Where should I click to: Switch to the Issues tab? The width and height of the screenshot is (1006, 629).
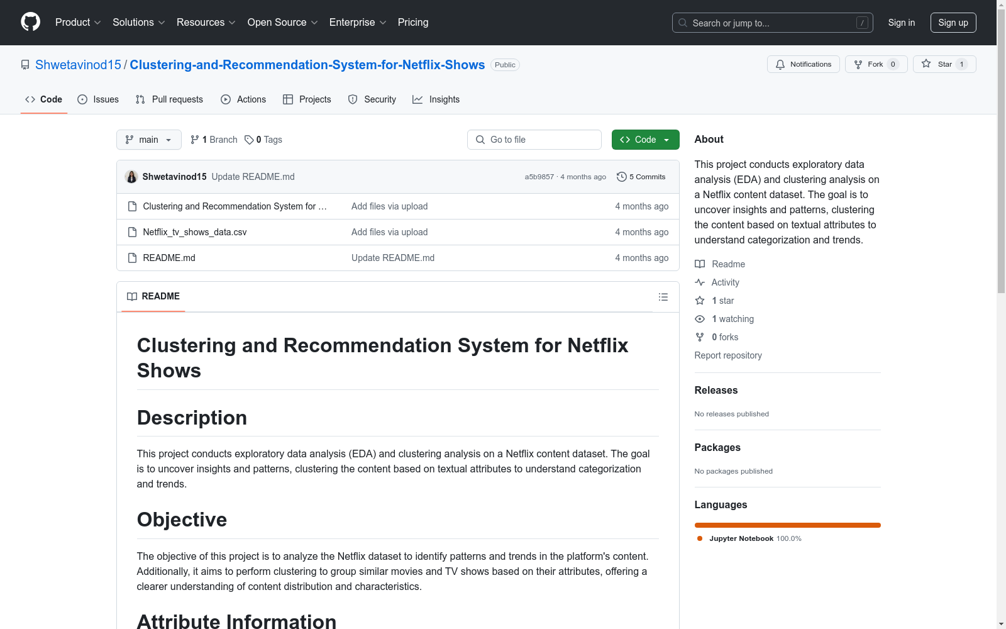pos(98,99)
